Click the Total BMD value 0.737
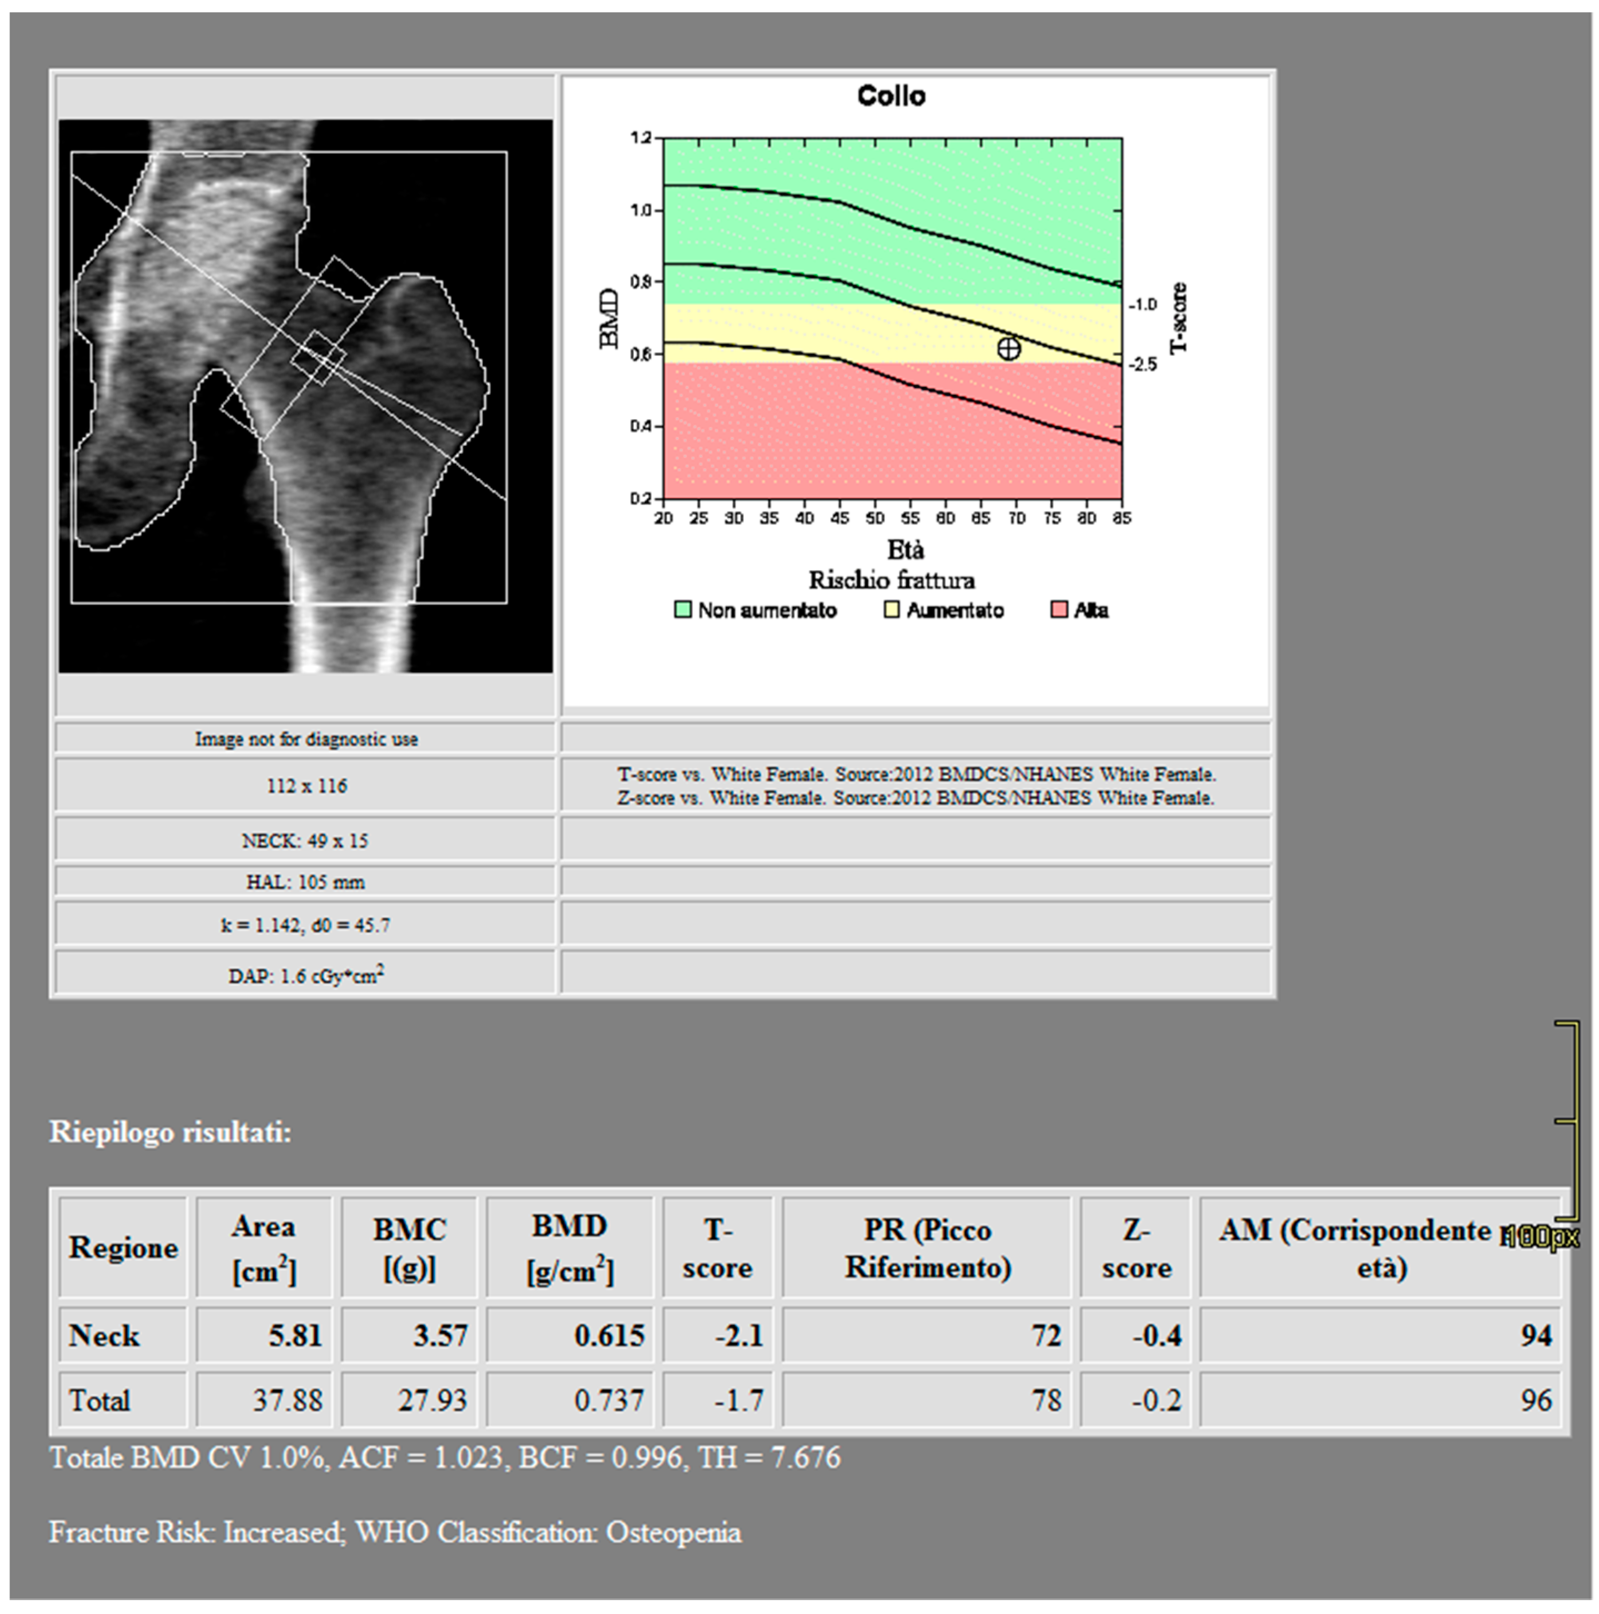This screenshot has height=1614, width=1599. (x=608, y=1400)
